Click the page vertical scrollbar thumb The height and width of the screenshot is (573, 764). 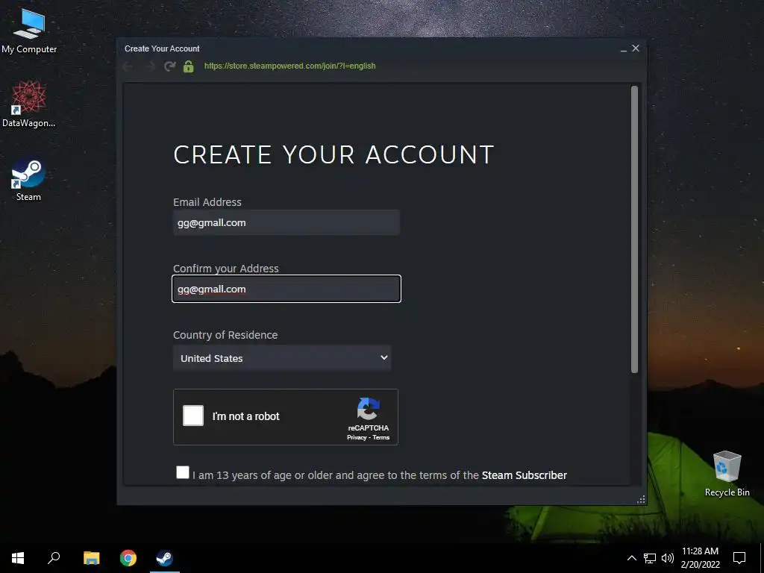coord(634,230)
